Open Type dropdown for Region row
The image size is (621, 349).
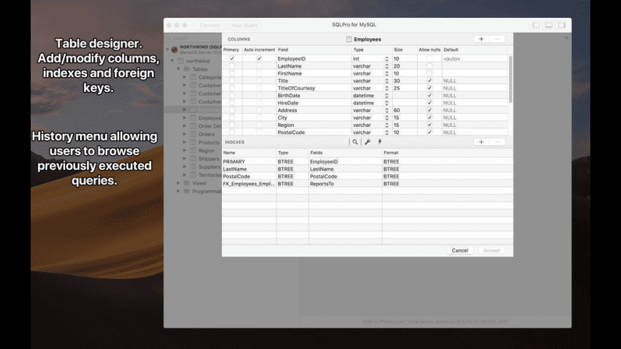pyautogui.click(x=387, y=125)
